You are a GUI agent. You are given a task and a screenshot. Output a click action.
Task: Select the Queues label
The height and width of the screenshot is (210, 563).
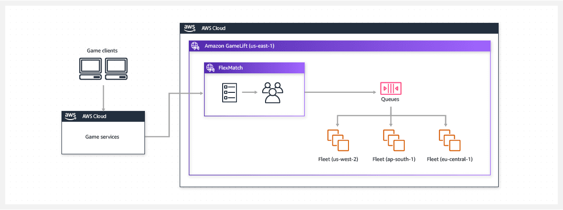click(390, 99)
